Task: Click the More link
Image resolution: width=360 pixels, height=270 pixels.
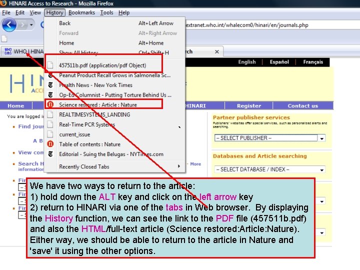Action: pyautogui.click(x=195, y=164)
